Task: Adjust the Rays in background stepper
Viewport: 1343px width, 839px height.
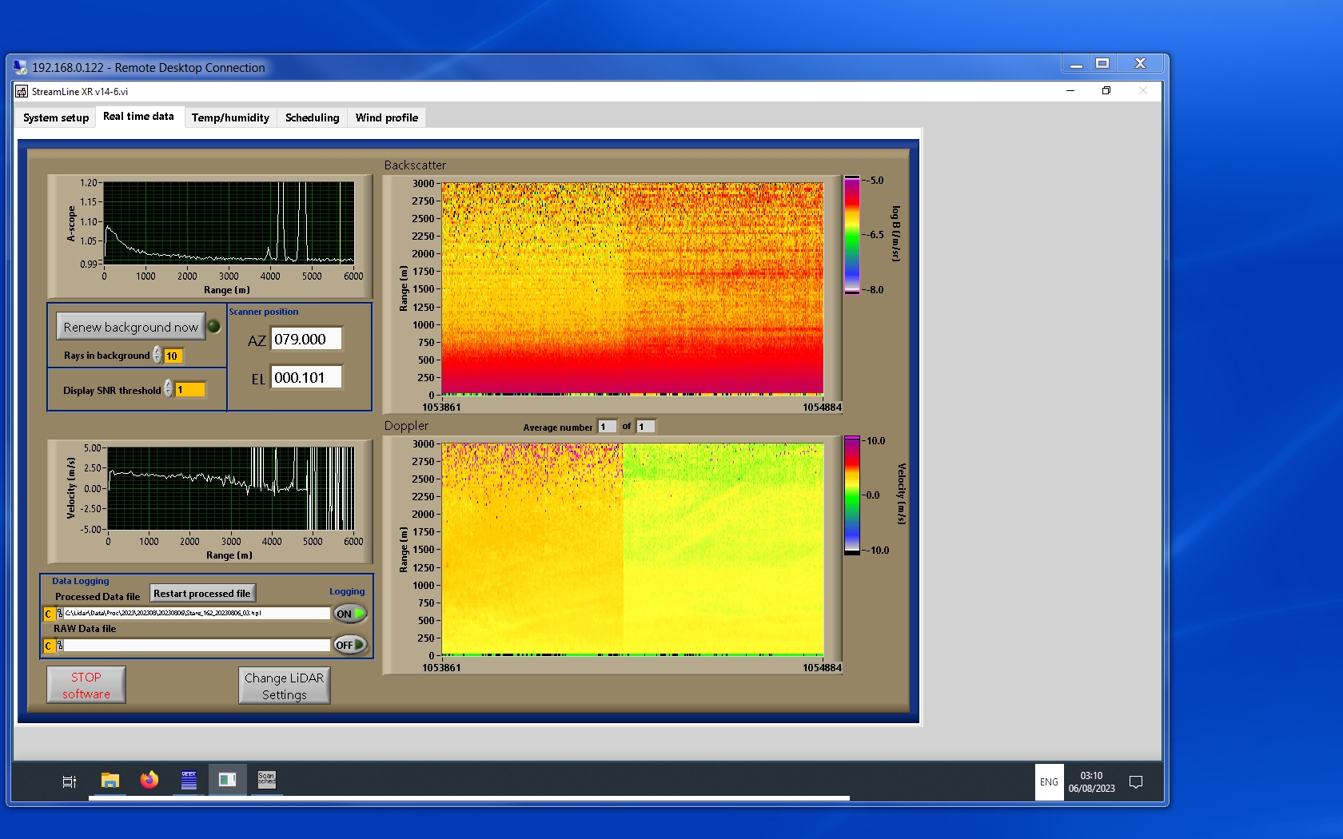Action: (x=157, y=355)
